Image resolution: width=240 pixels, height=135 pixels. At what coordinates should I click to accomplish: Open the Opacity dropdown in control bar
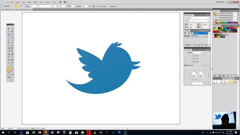[x=88, y=6]
